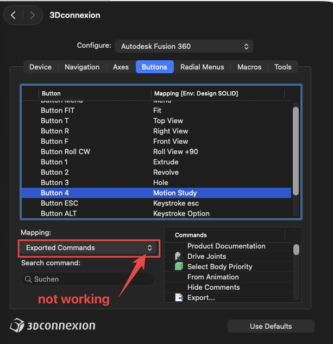Open the Exported Commands mapping dropdown
This screenshot has height=344, width=333.
[89, 248]
